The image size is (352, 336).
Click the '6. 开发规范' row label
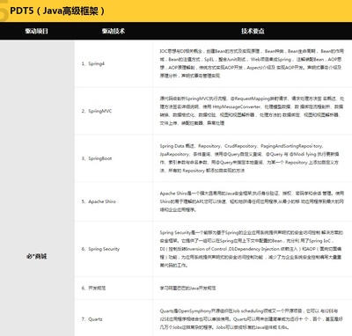93,289
